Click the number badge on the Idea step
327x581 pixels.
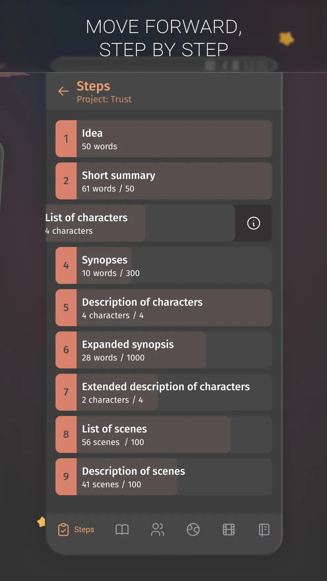[66, 139]
